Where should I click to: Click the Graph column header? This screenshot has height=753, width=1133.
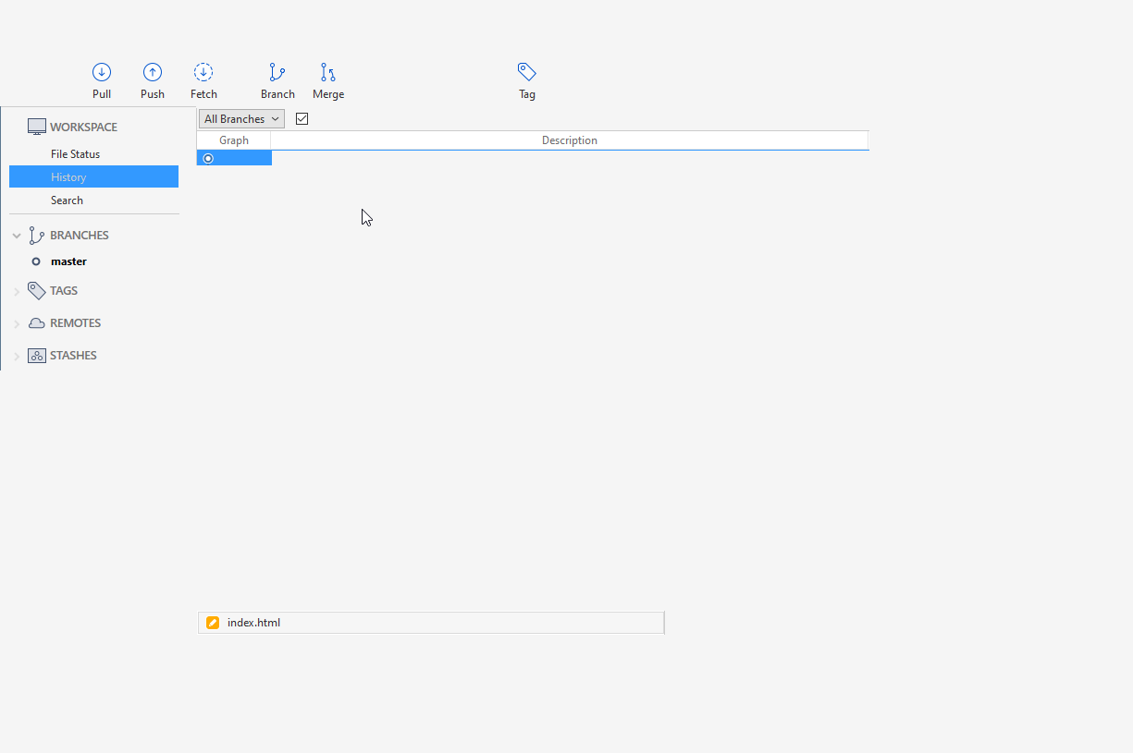pyautogui.click(x=234, y=140)
